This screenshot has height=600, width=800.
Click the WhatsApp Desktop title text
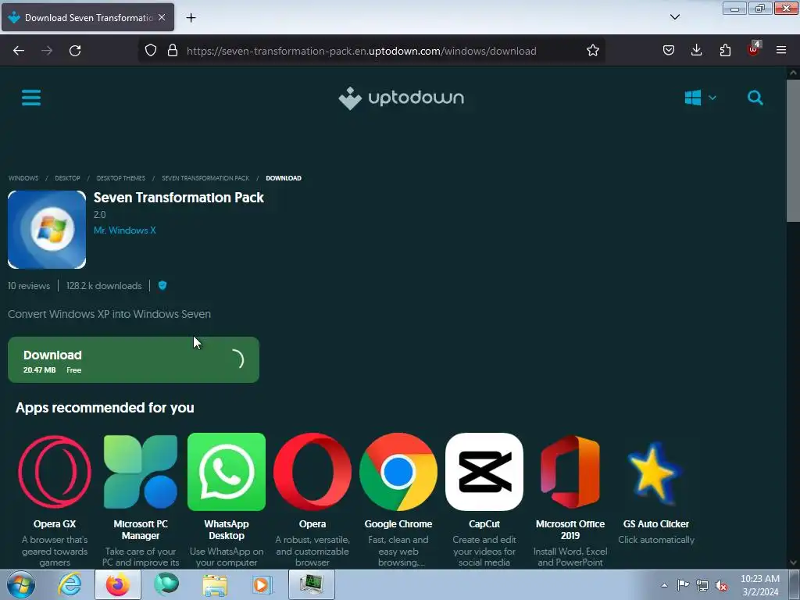pyautogui.click(x=227, y=530)
